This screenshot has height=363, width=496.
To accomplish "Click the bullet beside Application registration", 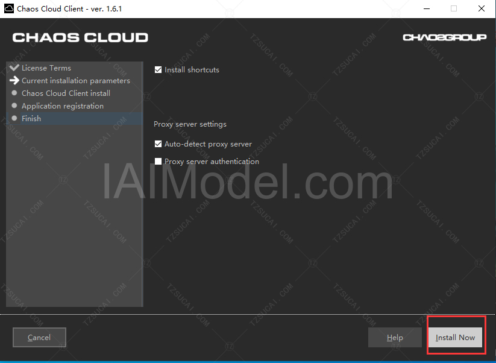I will coord(14,106).
